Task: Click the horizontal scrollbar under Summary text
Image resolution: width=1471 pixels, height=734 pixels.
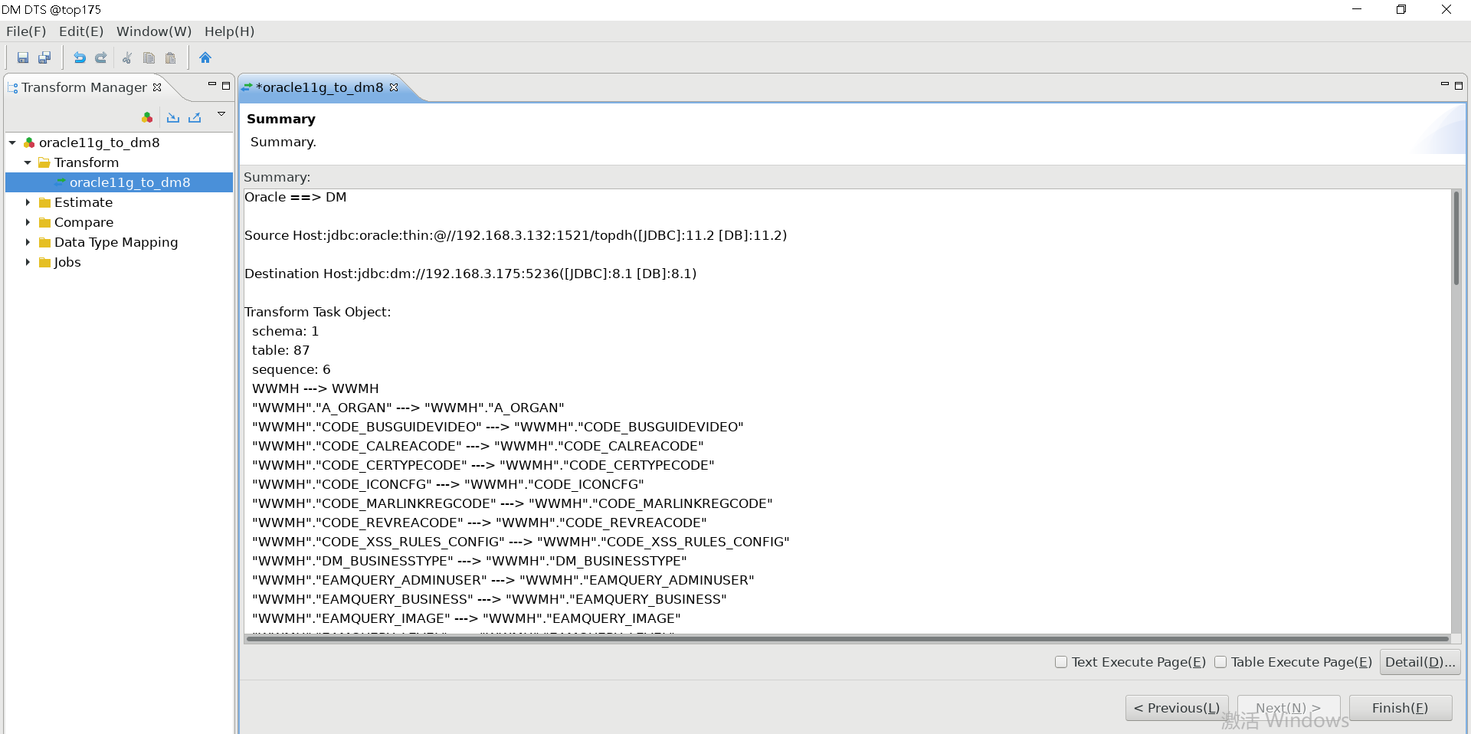Action: click(x=847, y=638)
